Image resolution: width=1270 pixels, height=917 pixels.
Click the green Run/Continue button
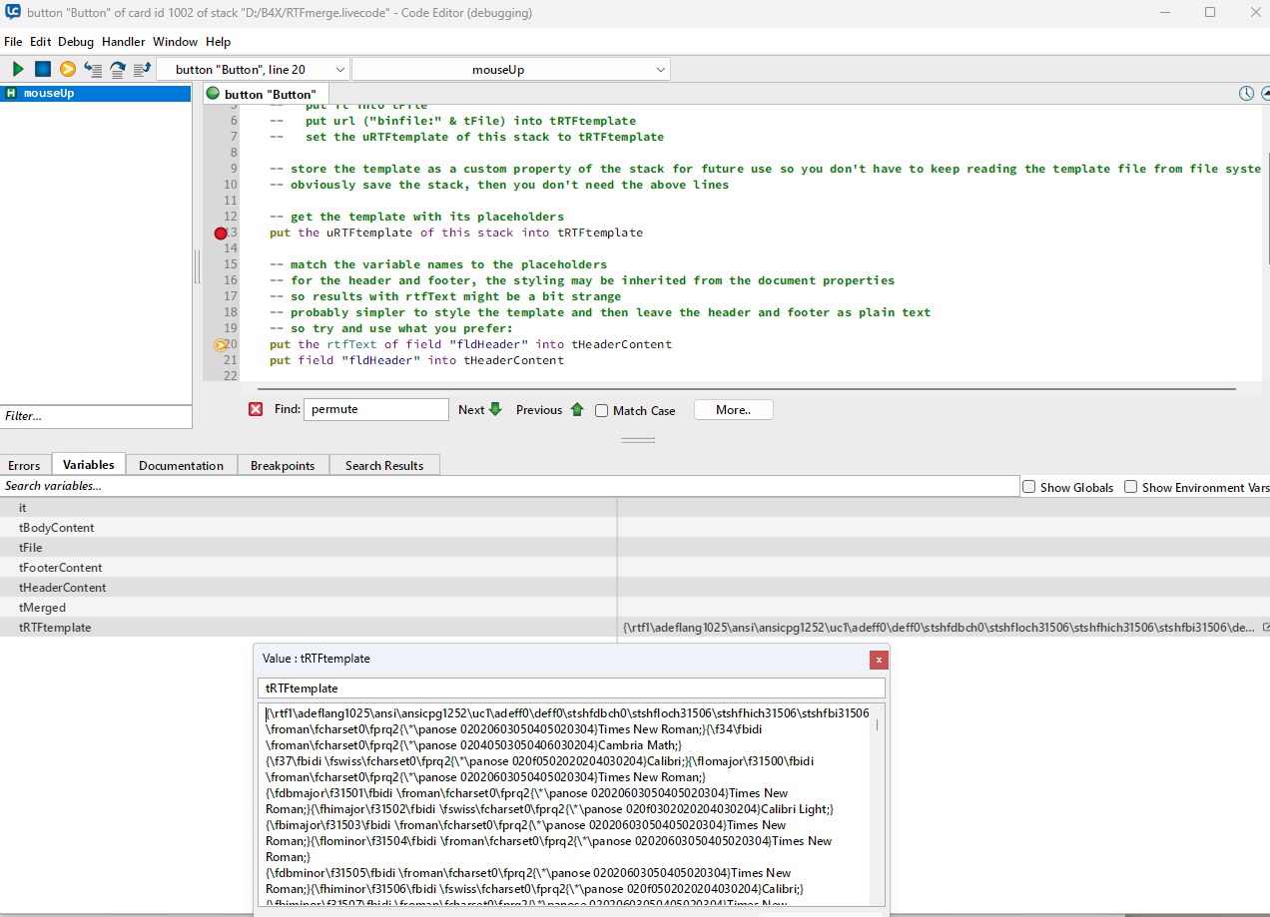point(18,69)
